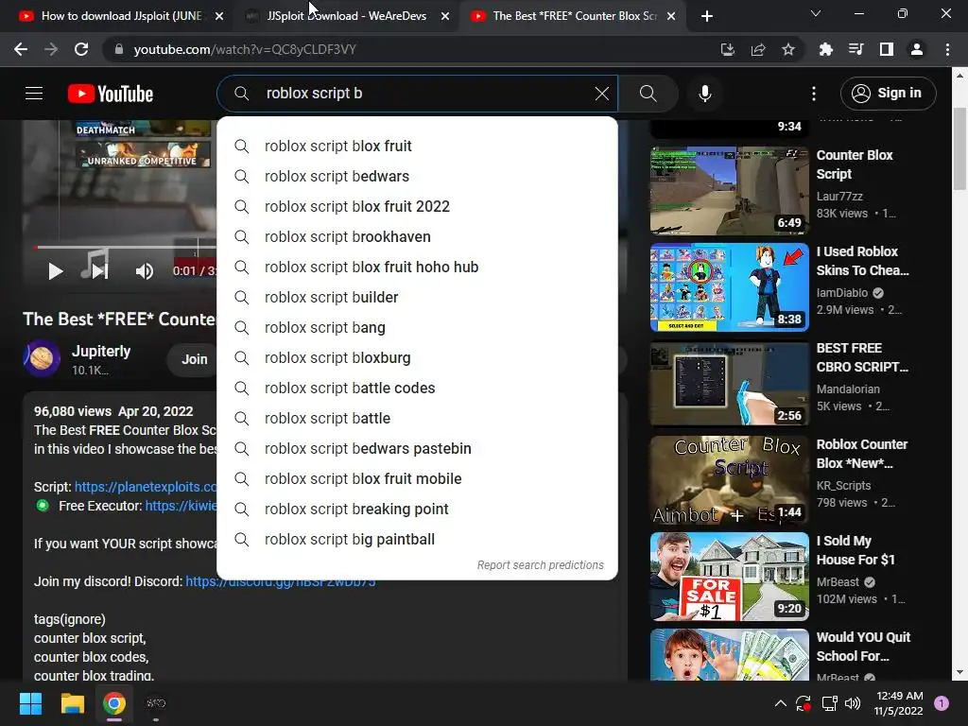Open BEST FREE CBRO SCRIPT video thumbnail
Image resolution: width=968 pixels, height=726 pixels.
tap(729, 384)
